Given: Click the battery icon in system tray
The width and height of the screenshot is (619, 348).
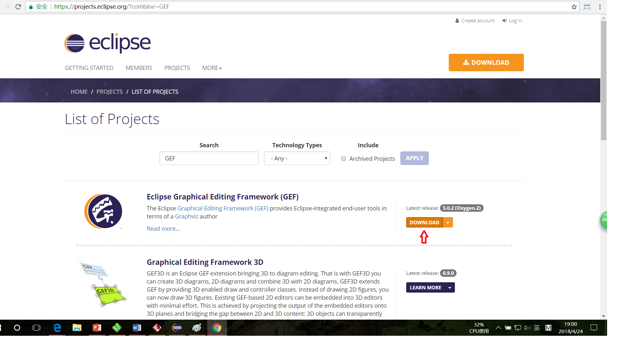Looking at the screenshot, I should click(x=508, y=328).
